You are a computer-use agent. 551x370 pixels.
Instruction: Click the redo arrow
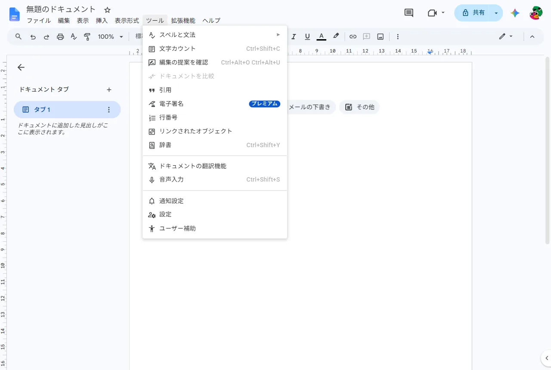(x=46, y=37)
